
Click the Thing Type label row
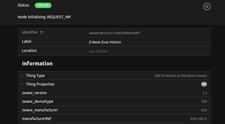pos(114,76)
